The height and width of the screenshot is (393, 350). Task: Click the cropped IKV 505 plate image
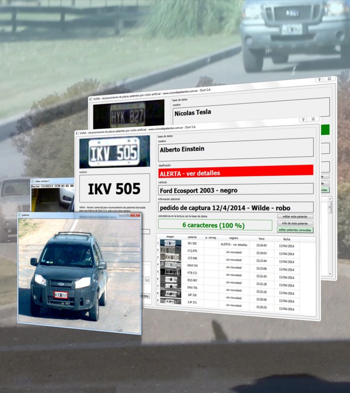tap(114, 152)
